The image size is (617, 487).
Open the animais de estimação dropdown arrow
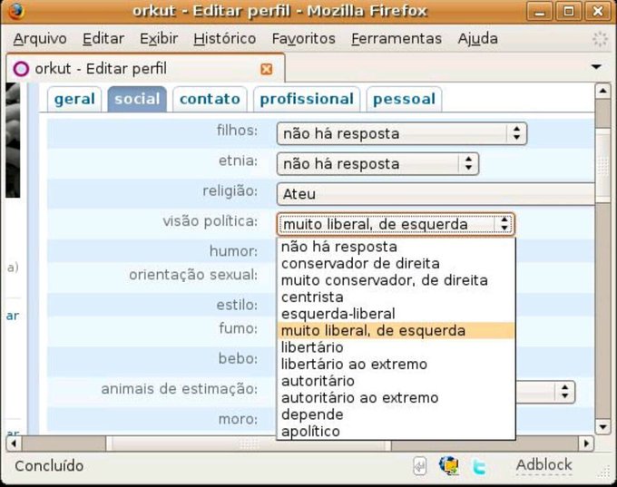pos(564,392)
